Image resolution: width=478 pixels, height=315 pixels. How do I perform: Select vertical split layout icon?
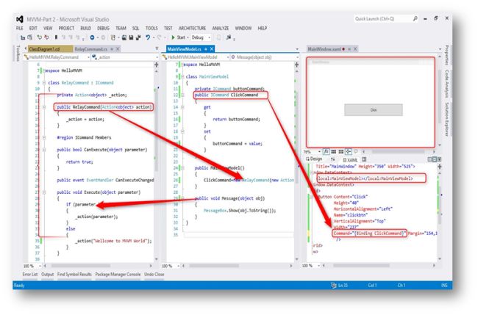pyautogui.click(x=429, y=159)
